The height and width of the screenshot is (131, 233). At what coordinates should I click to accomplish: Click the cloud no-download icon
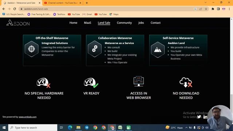[186, 82]
